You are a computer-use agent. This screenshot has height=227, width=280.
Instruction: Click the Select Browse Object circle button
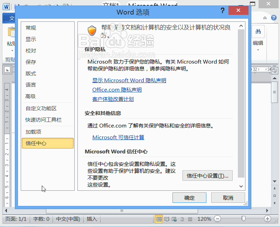tap(274, 196)
